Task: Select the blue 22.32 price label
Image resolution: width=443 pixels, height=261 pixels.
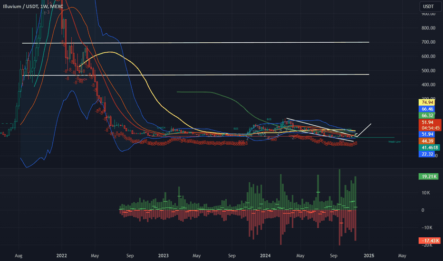Action: click(427, 154)
